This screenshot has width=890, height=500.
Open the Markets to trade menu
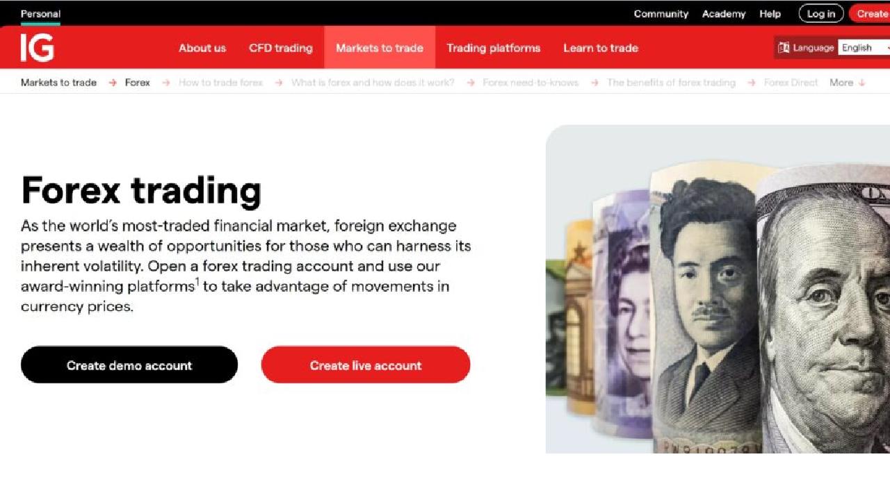point(380,48)
